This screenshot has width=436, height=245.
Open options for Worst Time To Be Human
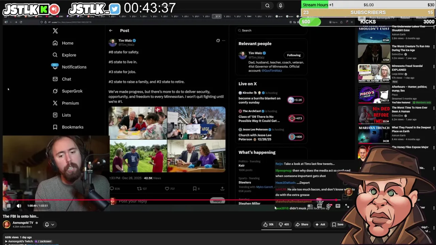coord(434,108)
